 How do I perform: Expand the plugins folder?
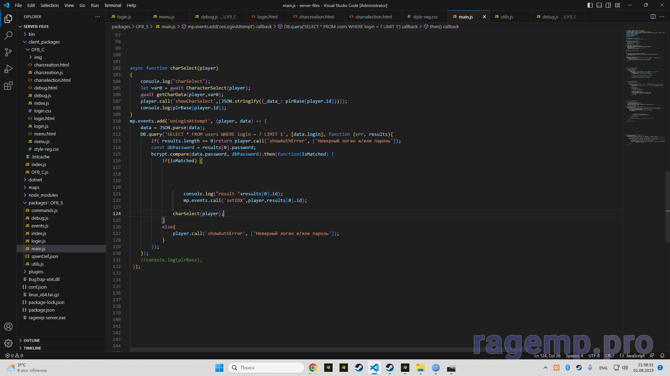pos(36,272)
